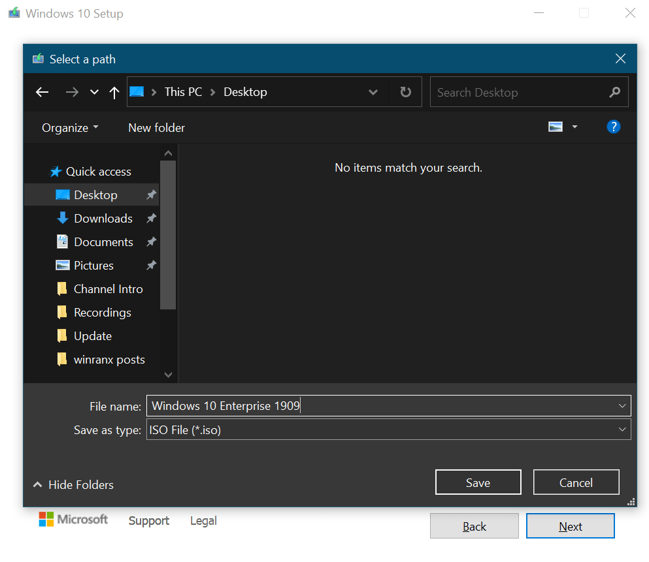Click the This PC breadcrumb

183,92
